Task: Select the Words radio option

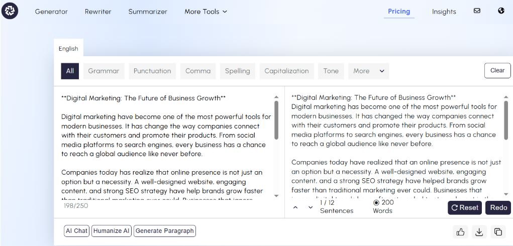Action: [x=376, y=202]
